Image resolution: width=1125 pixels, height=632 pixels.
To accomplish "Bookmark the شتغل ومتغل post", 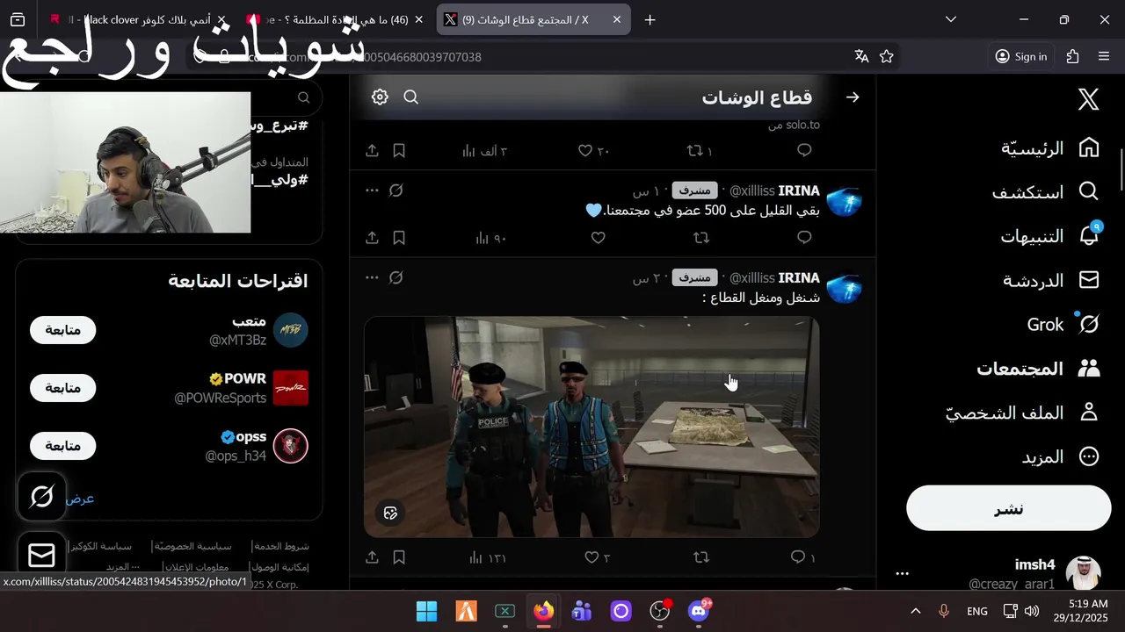I will click(x=399, y=557).
